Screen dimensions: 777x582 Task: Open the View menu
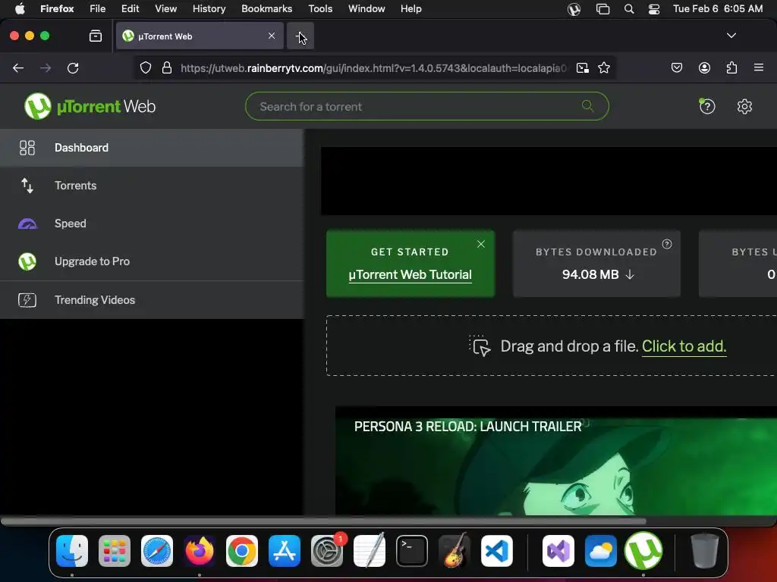point(165,8)
